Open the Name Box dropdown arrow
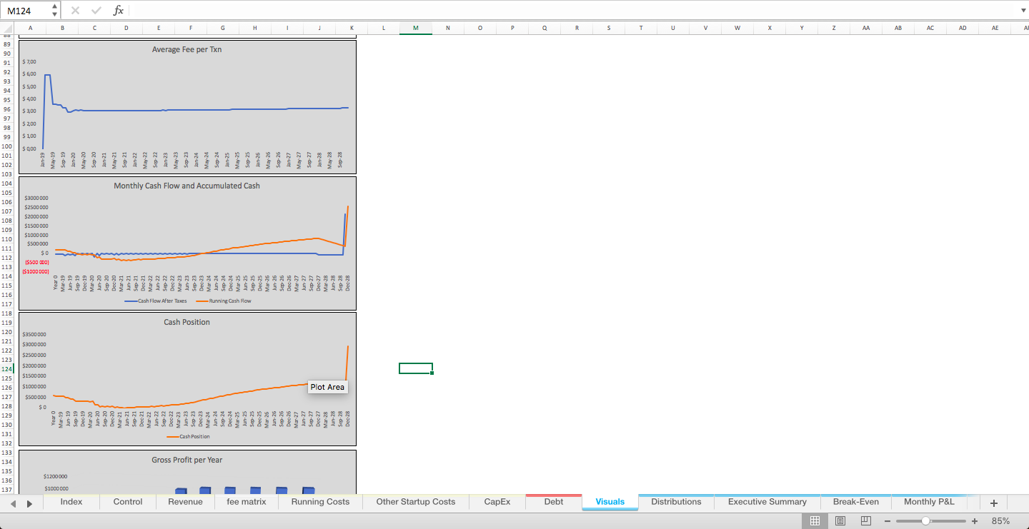Screen dimensions: 1029x529 click(x=54, y=9)
